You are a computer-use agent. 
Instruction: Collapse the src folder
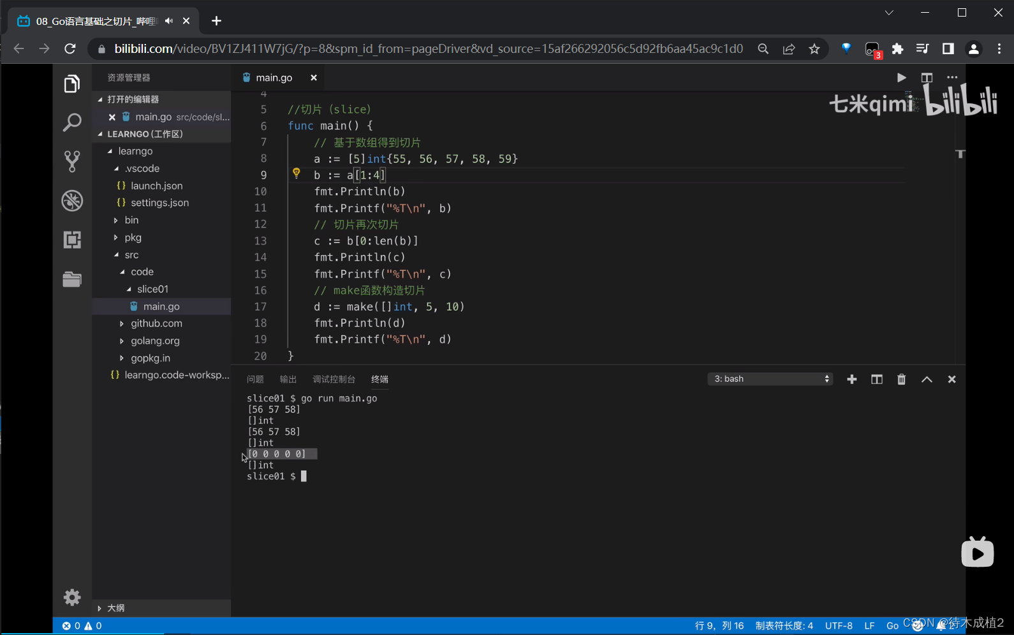click(117, 254)
